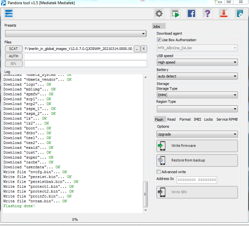The height and width of the screenshot is (226, 249).
Task: Click the log scroll up arrow
Action: 146,77
